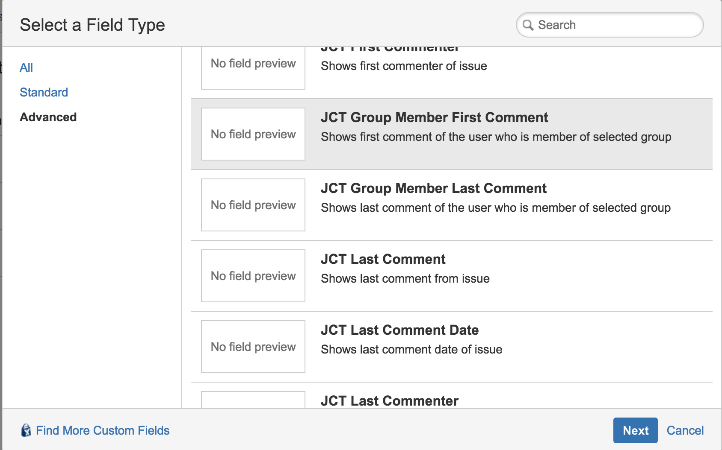
Task: Click the magnifier icon in the Search box
Action: (528, 25)
